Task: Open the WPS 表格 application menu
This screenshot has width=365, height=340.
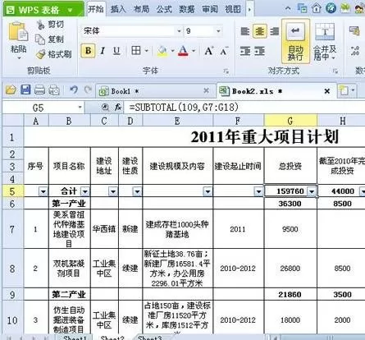Action: (x=43, y=10)
